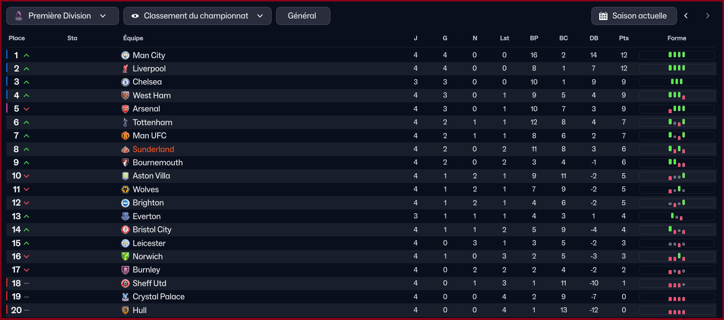
Task: Open the Saison actuelle selector
Action: pyautogui.click(x=634, y=16)
